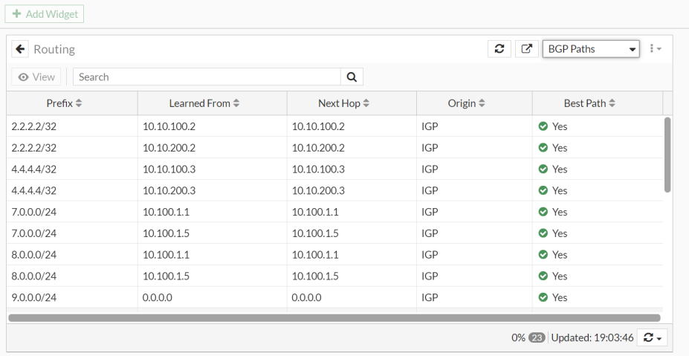Expand the auto-refresh interval dropdown
This screenshot has width=689, height=356.
point(652,337)
